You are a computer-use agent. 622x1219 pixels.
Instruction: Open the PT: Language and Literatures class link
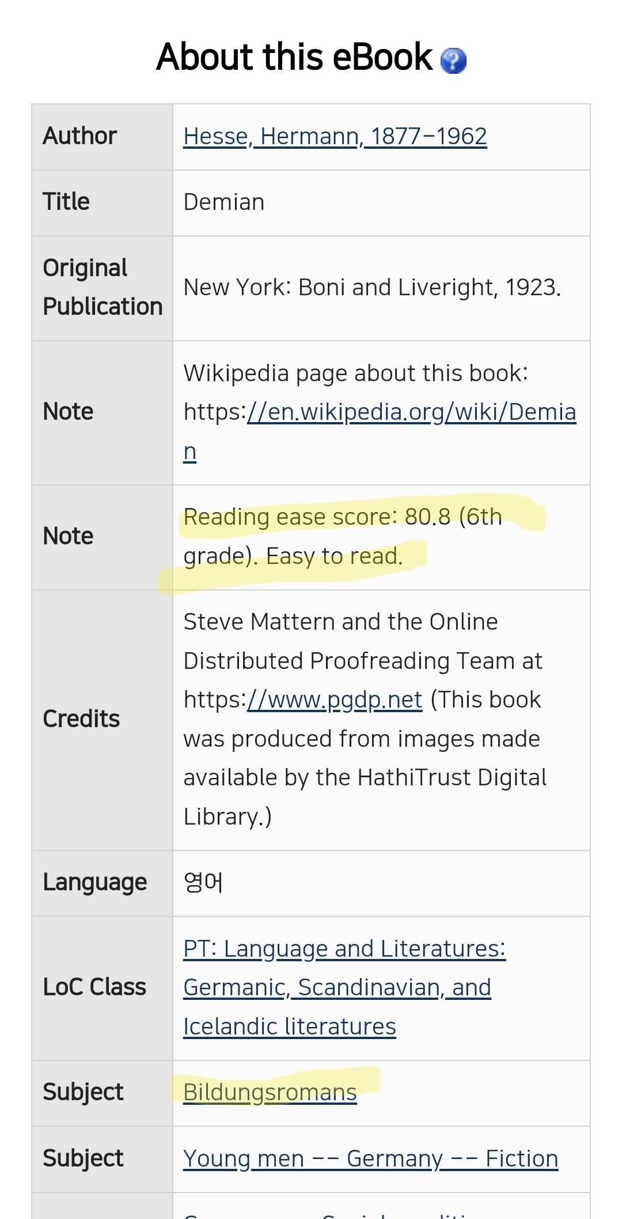344,987
